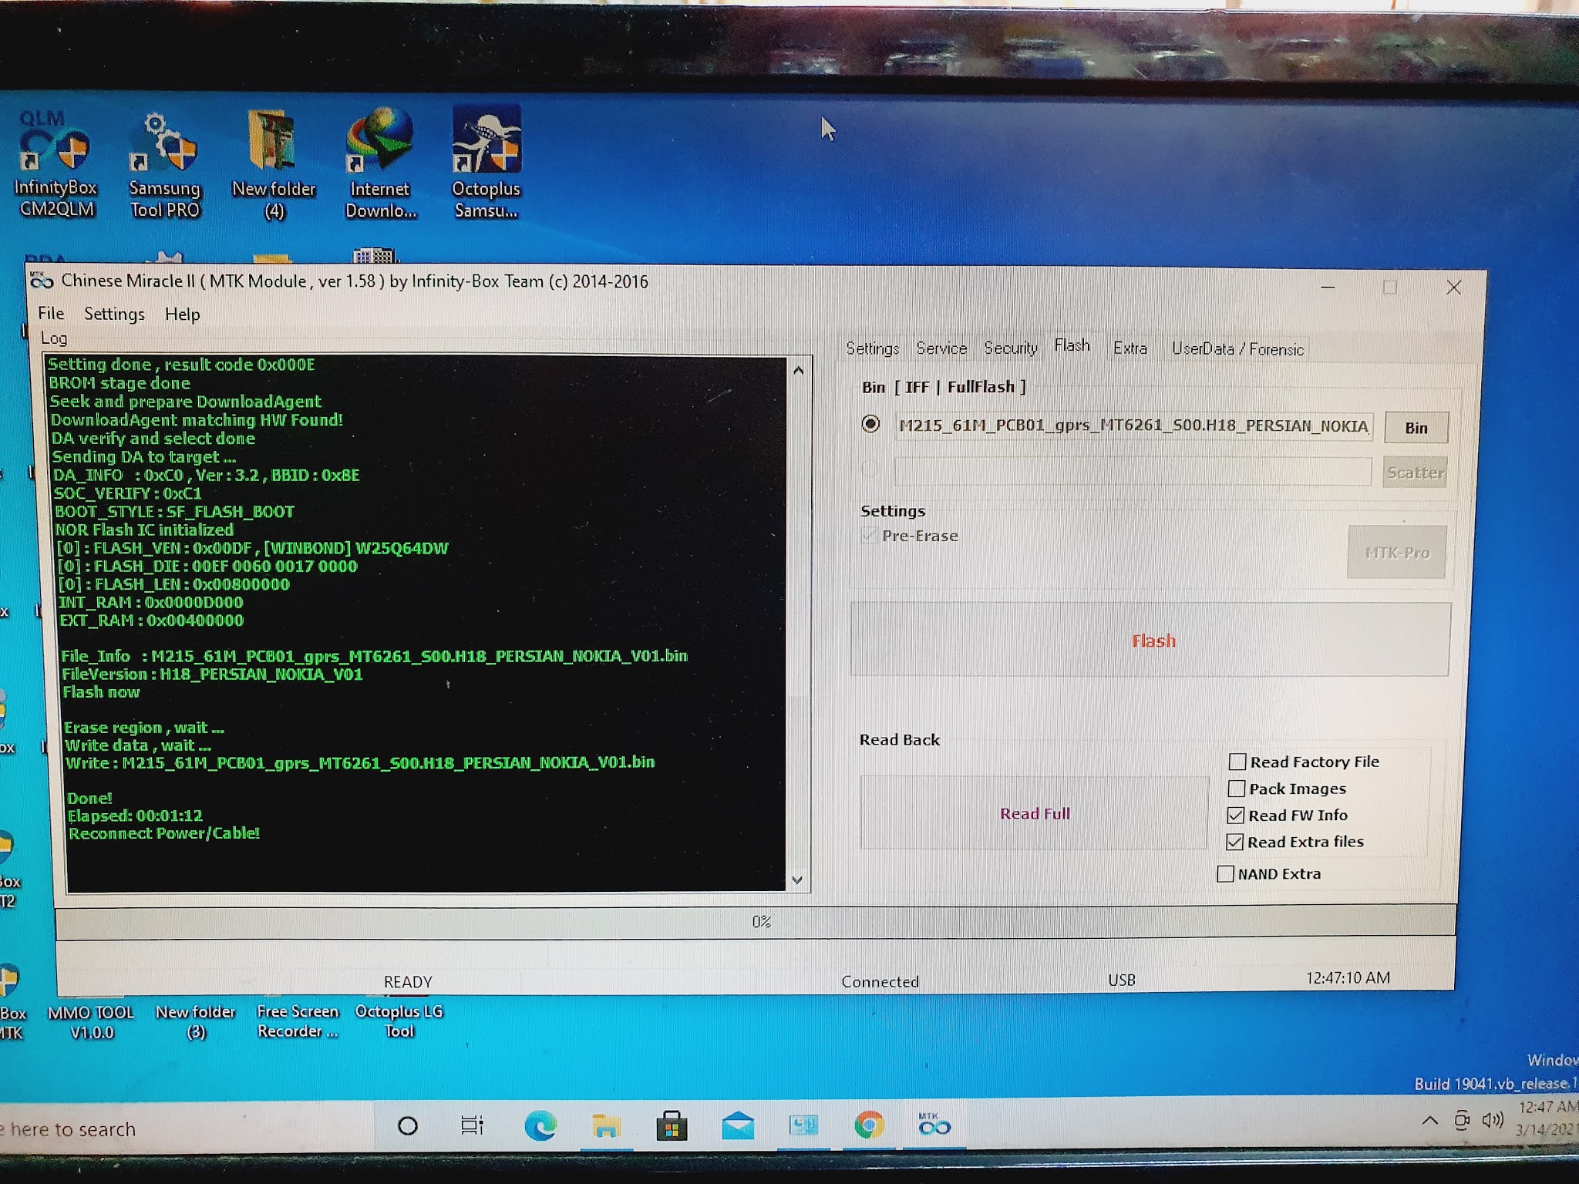This screenshot has width=1579, height=1184.
Task: Uncheck Read FW Info option
Action: (x=1236, y=816)
